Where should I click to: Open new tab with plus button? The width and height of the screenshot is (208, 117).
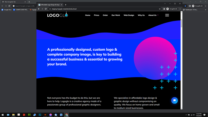click(65, 5)
